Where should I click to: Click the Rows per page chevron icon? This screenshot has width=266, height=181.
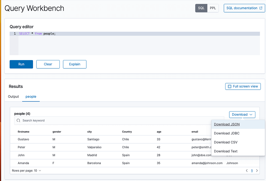pyautogui.click(x=39, y=171)
